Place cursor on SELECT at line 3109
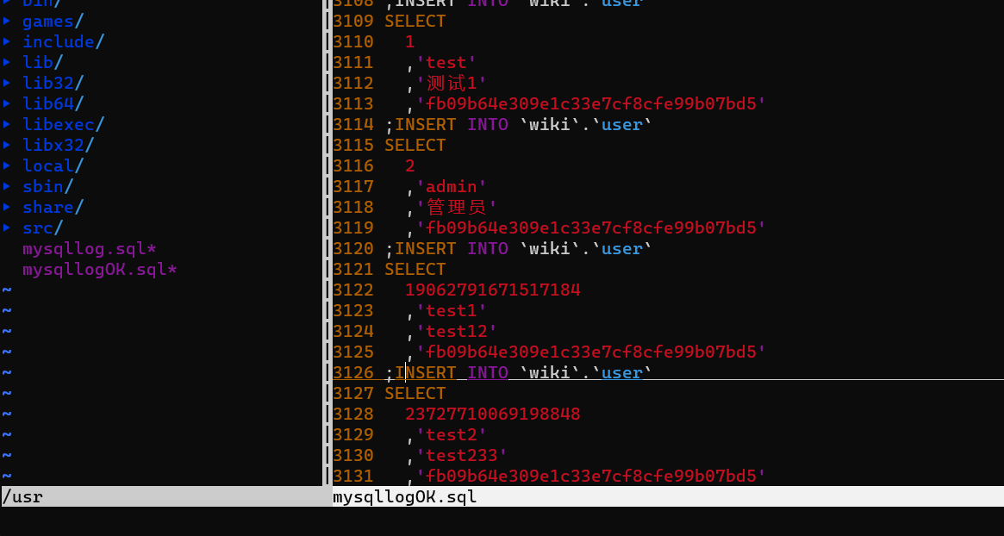 (415, 22)
